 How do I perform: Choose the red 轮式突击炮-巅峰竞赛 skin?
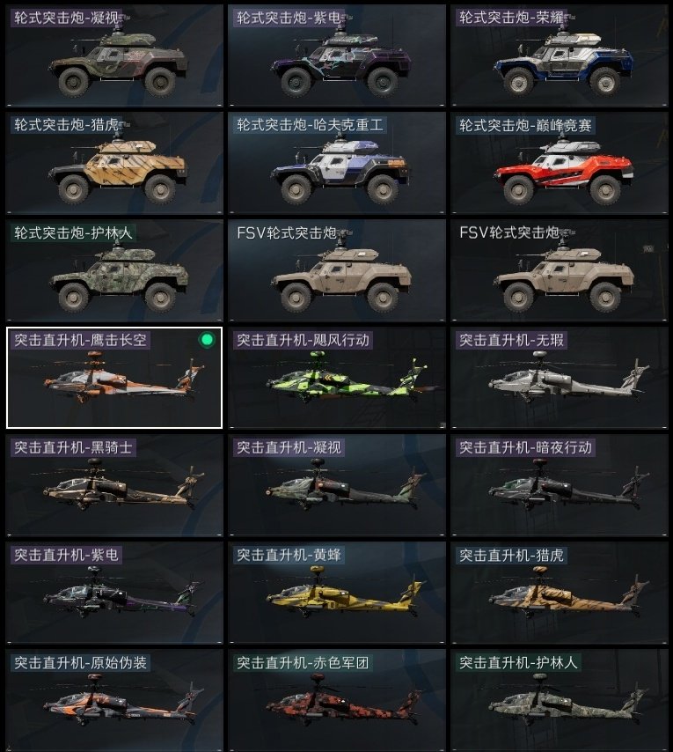[x=559, y=163]
